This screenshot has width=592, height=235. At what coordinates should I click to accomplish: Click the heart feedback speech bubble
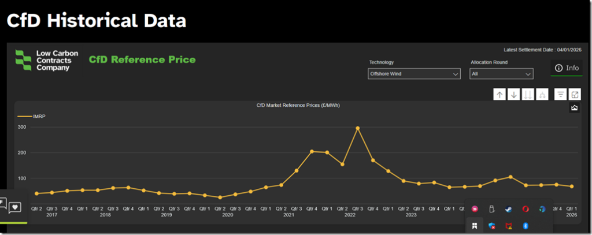click(15, 207)
